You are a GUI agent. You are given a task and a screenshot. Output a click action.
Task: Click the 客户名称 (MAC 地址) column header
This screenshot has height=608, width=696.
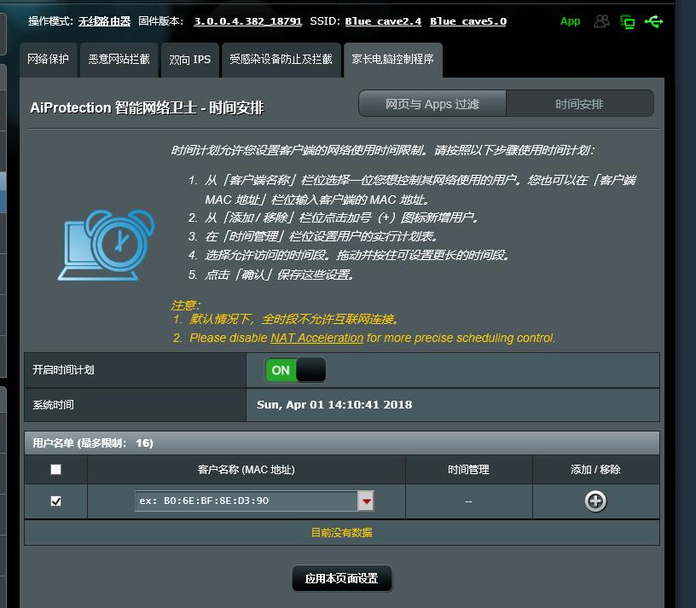click(246, 470)
